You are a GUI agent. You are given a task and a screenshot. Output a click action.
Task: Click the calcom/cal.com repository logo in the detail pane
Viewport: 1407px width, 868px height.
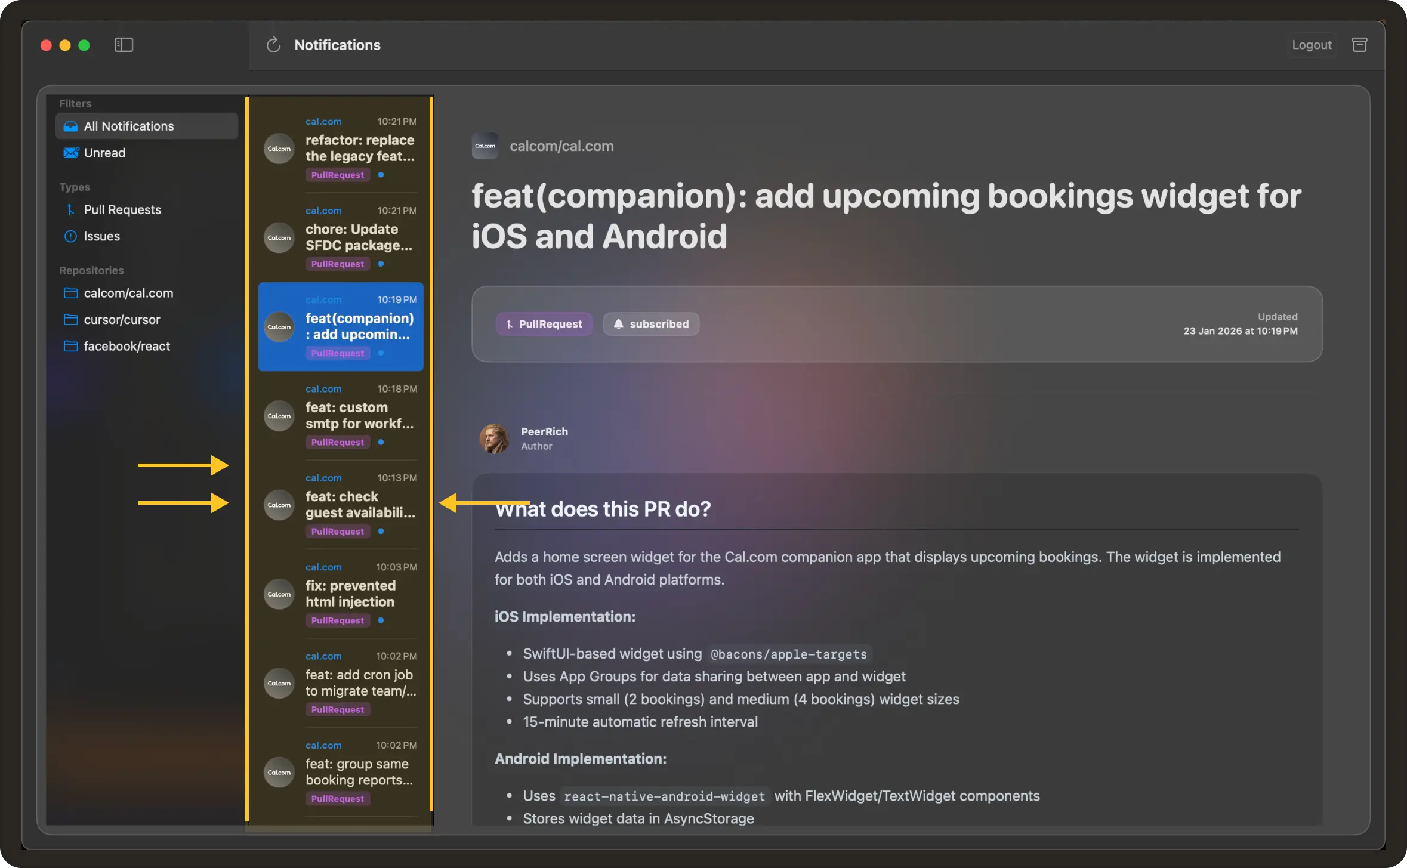point(485,146)
